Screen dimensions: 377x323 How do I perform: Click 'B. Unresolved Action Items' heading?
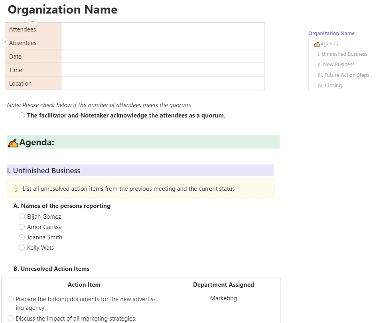[51, 268]
